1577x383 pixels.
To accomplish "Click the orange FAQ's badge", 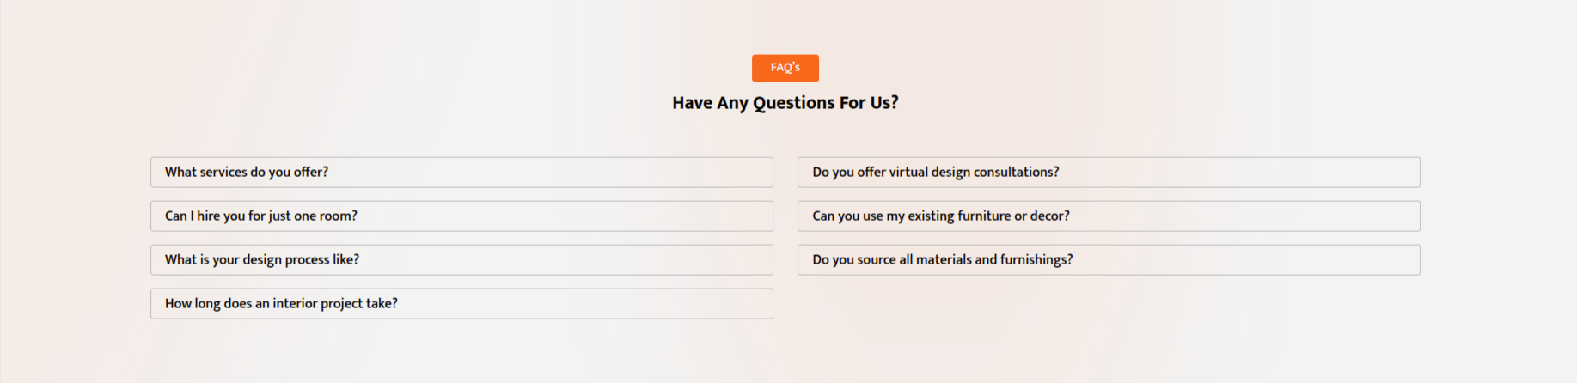I will (x=785, y=68).
